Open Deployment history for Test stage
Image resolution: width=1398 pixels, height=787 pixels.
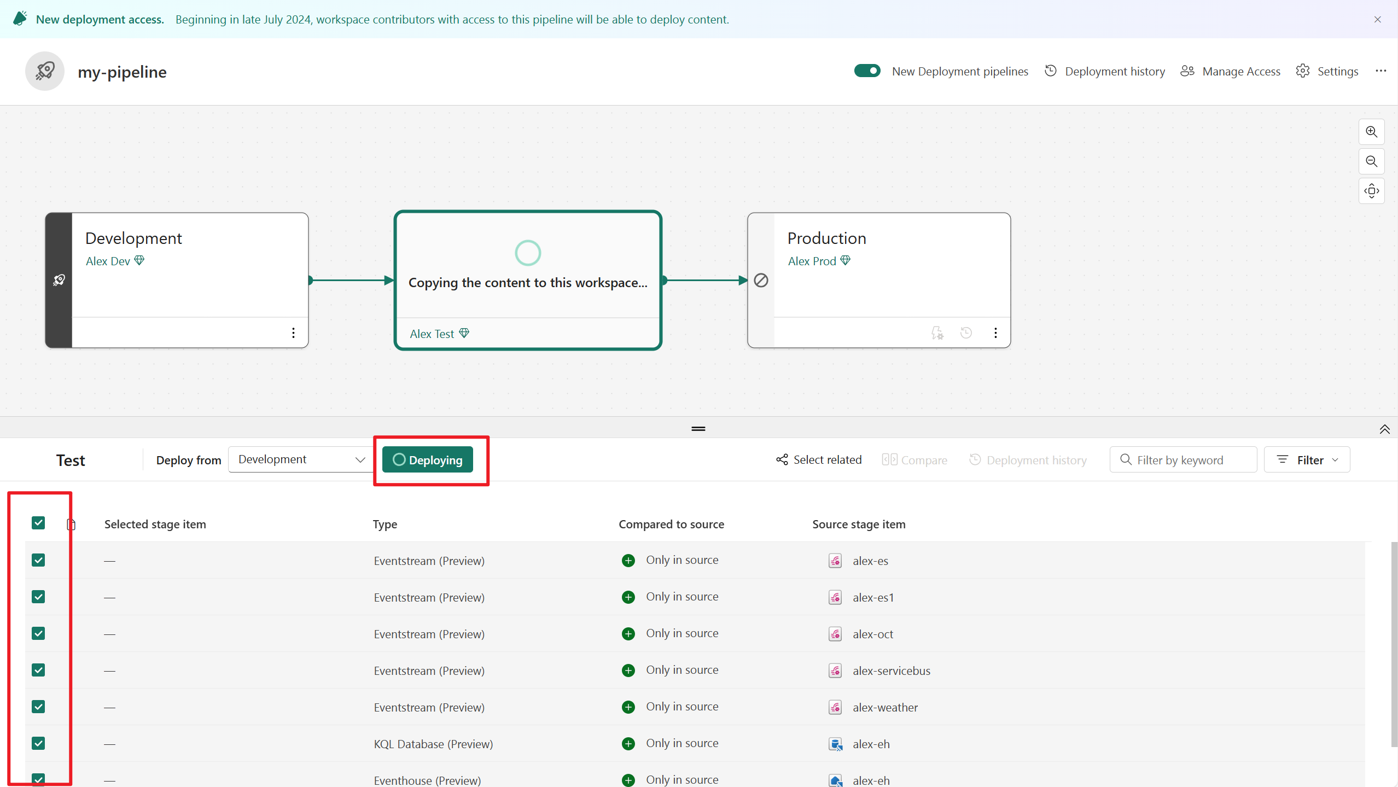point(1027,460)
